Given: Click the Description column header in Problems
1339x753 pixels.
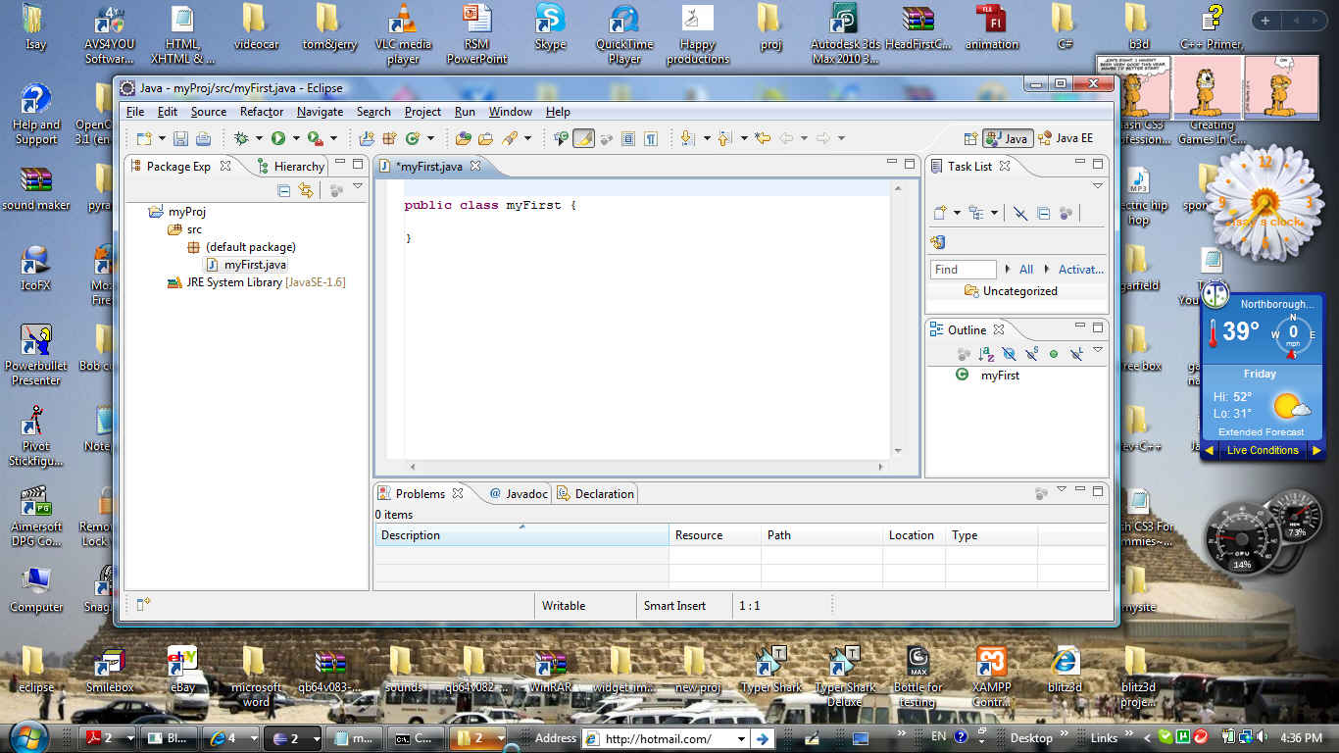Looking at the screenshot, I should click(x=521, y=535).
